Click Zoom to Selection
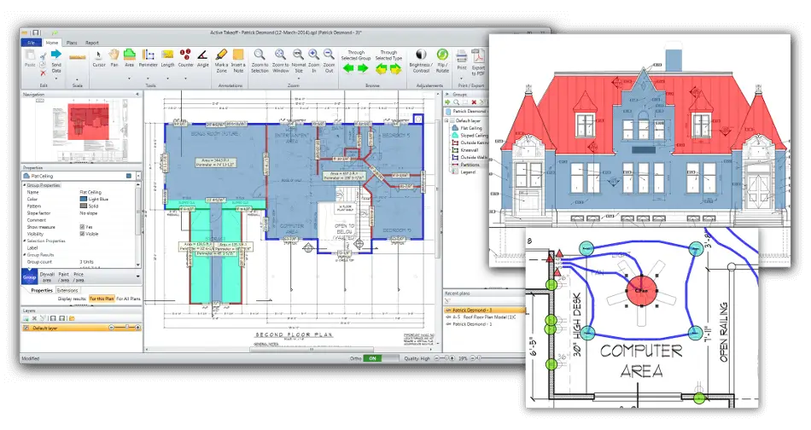 pyautogui.click(x=260, y=60)
